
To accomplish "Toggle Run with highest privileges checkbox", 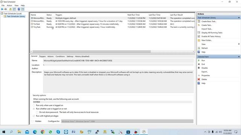I will pyautogui.click(x=34, y=116).
